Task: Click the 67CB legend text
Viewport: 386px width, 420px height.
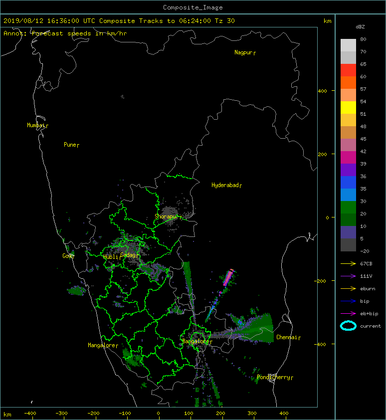Action: coord(366,263)
